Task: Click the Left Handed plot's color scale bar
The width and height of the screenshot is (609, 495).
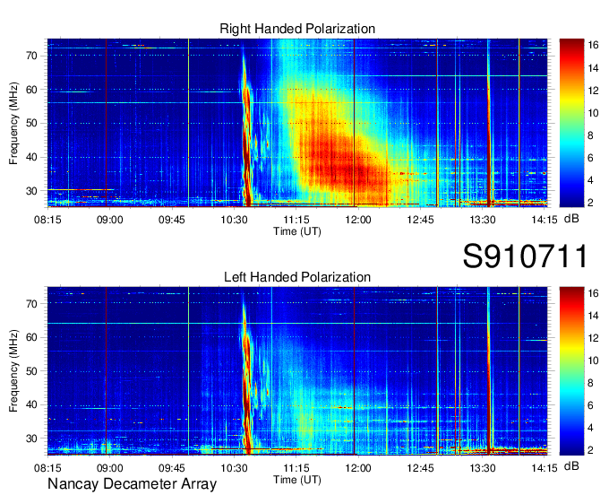Action: click(571, 371)
